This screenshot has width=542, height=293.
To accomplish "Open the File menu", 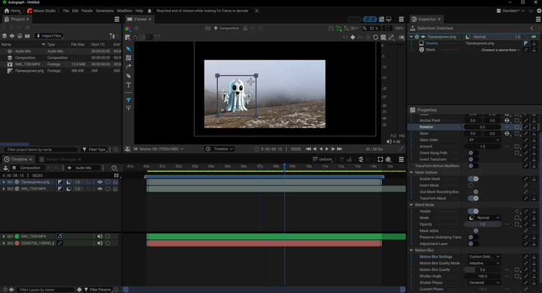I will coord(66,10).
